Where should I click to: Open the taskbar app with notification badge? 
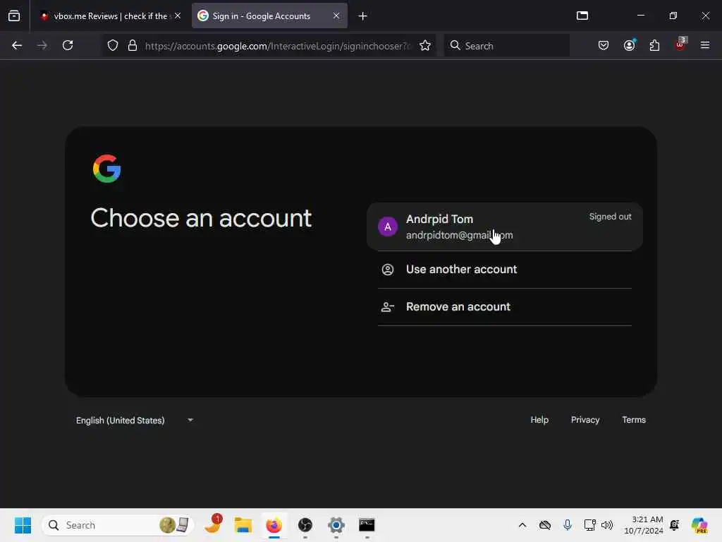click(x=213, y=524)
